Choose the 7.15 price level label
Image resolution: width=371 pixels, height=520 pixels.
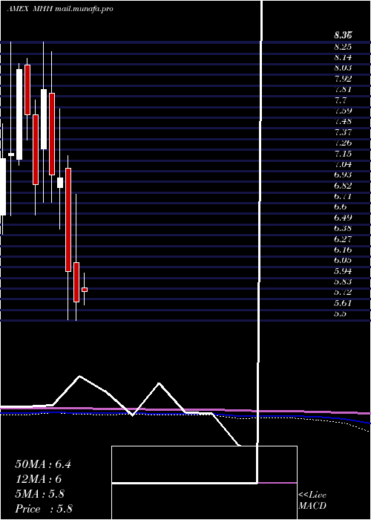(x=343, y=154)
